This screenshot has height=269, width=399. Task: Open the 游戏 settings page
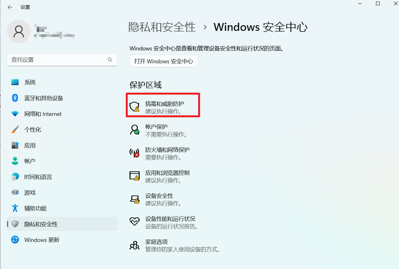click(x=62, y=192)
